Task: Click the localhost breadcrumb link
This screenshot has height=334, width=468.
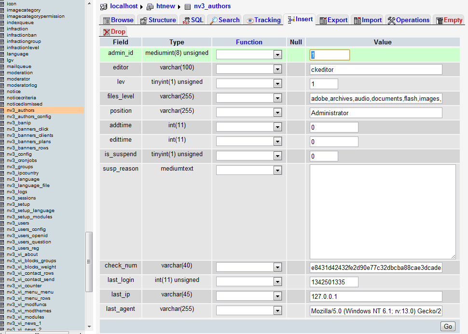Action: tap(124, 6)
